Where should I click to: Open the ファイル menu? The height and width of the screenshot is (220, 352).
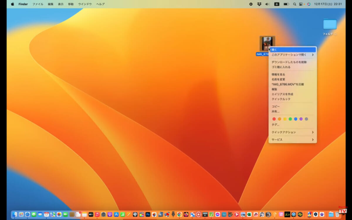(x=38, y=4)
